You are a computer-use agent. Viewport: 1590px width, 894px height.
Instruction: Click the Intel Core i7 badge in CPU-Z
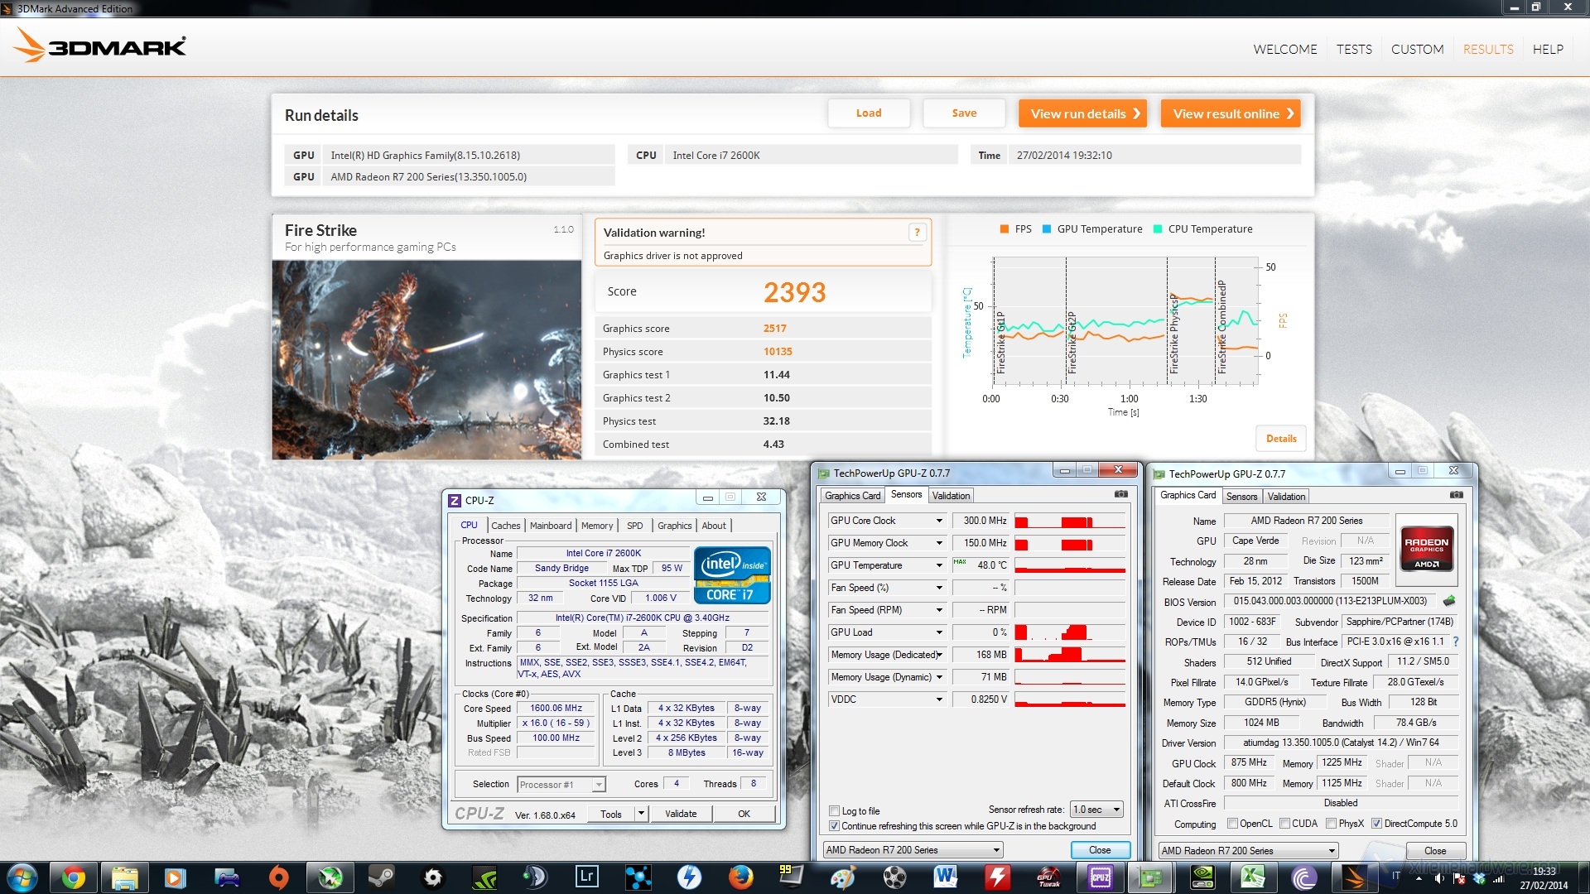[x=732, y=574]
